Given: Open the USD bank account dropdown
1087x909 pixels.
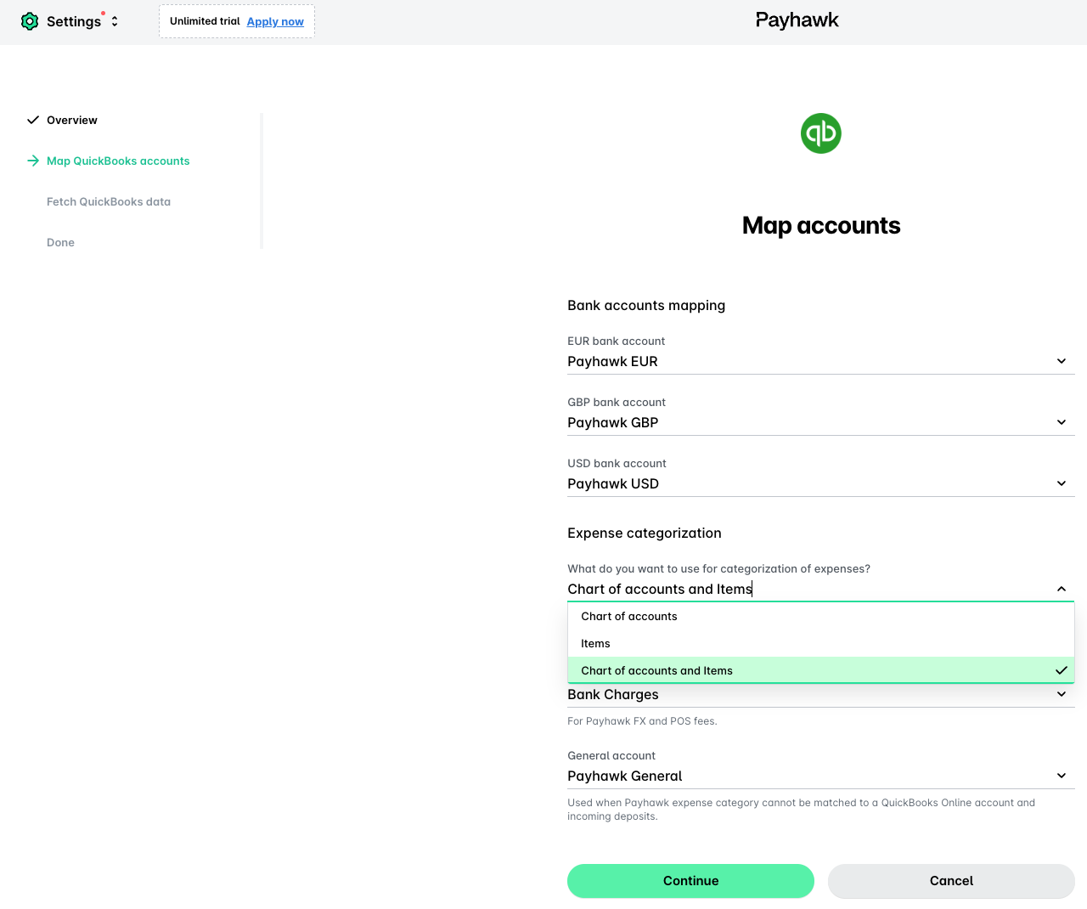Looking at the screenshot, I should 820,483.
